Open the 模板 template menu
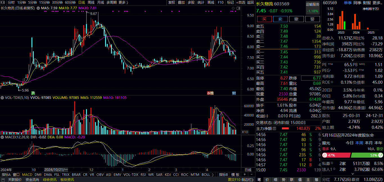The height and width of the screenshot is (182, 384). (236, 174)
